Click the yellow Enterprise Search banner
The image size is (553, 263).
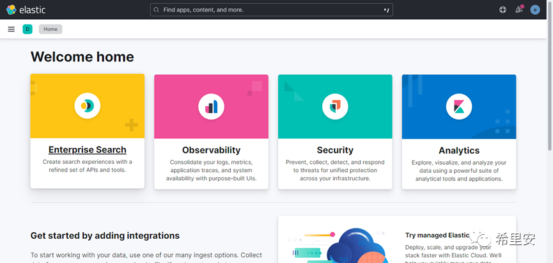[x=88, y=106]
